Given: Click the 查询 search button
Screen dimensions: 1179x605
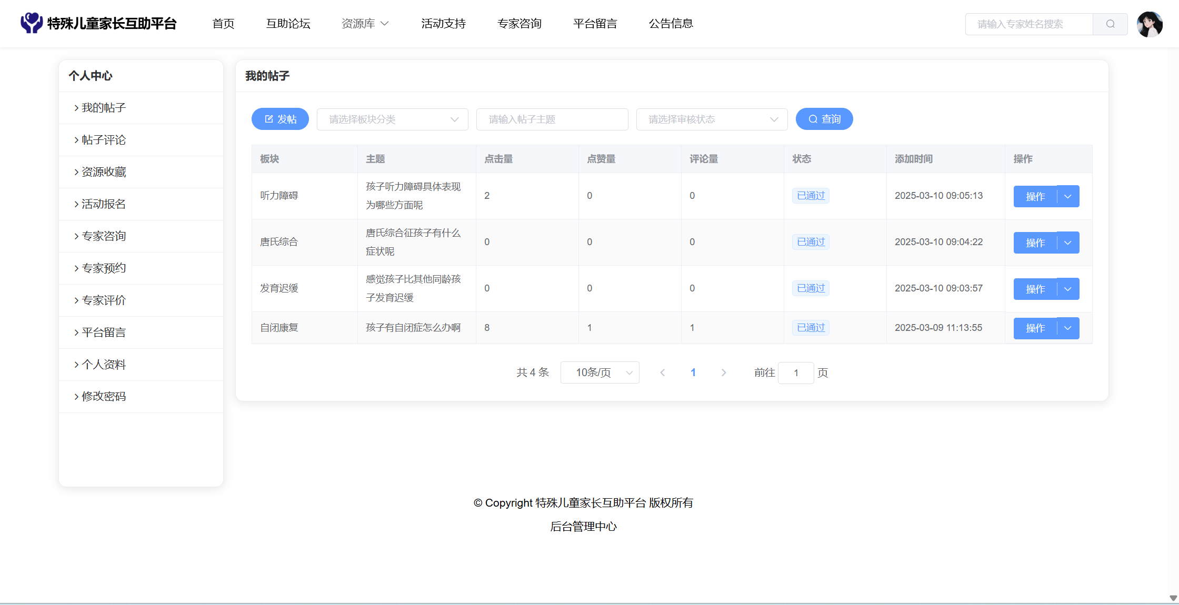Looking at the screenshot, I should pyautogui.click(x=824, y=119).
